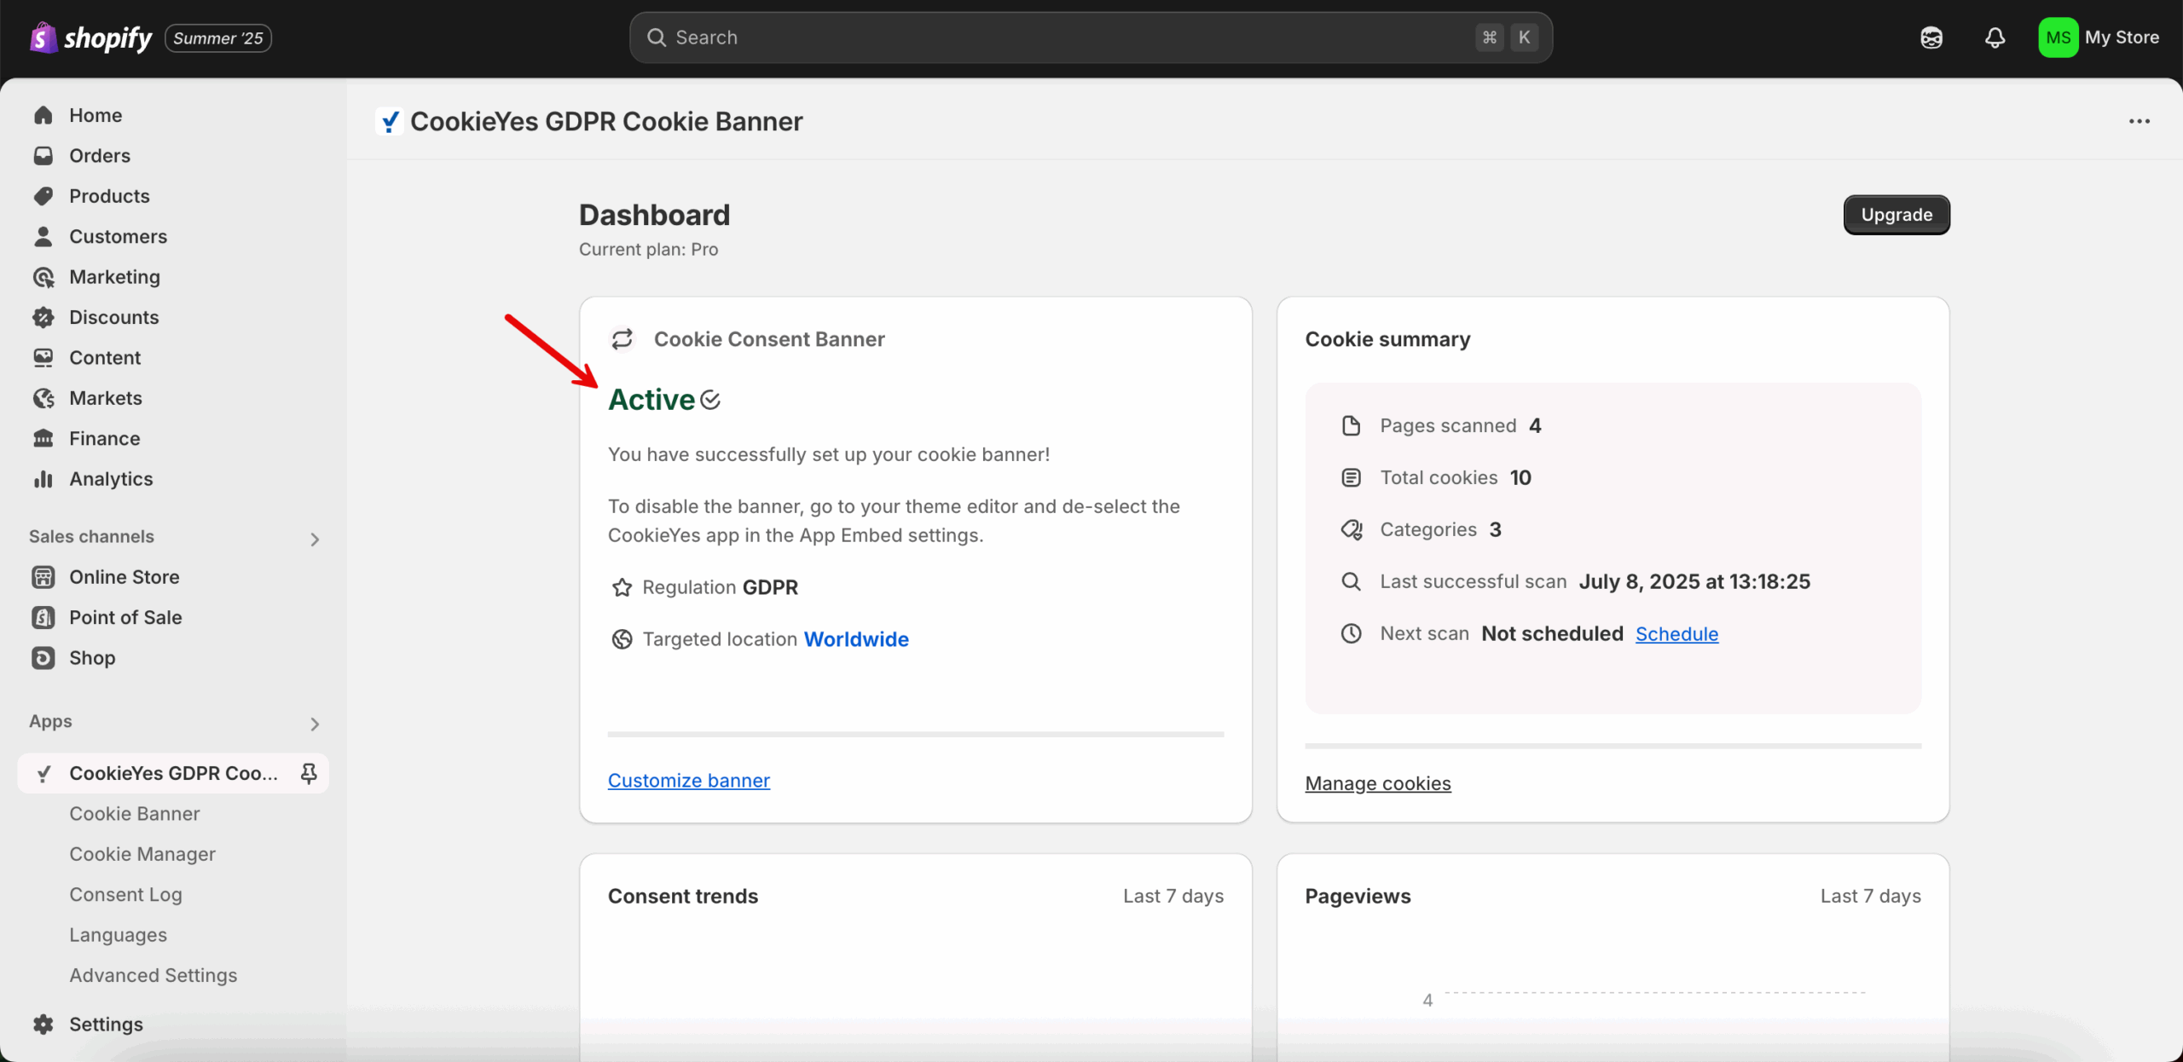
Task: Click the Analytics bar chart icon
Action: point(43,479)
